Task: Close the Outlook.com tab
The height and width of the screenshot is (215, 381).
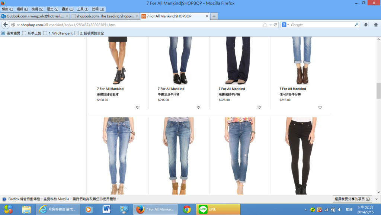Action: tap(67, 16)
